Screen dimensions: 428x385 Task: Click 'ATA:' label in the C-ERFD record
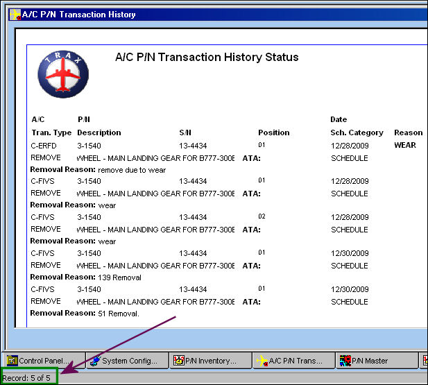pos(251,158)
